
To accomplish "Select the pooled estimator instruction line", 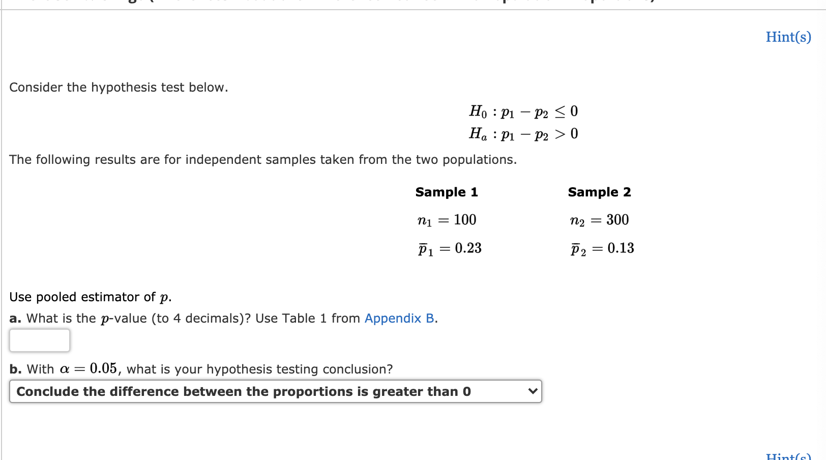I will [90, 297].
